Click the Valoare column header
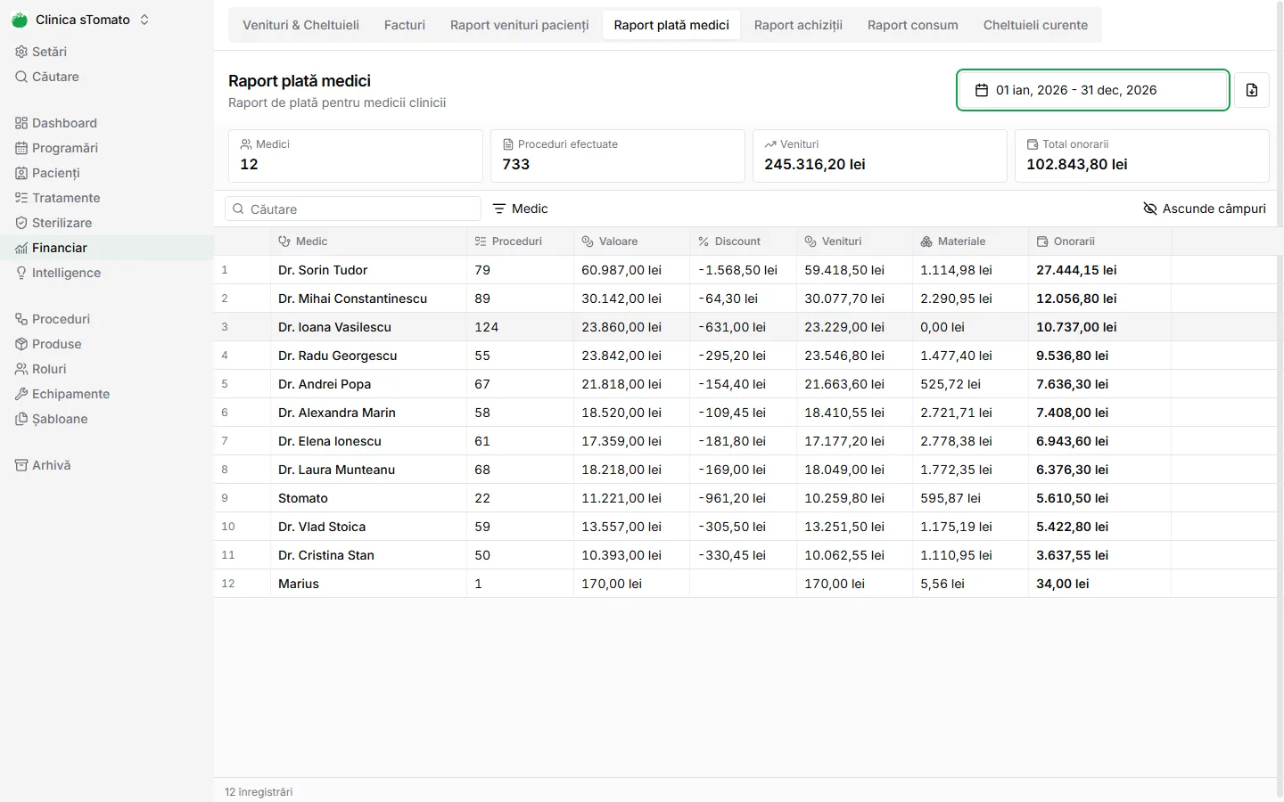The image size is (1284, 802). (x=631, y=241)
